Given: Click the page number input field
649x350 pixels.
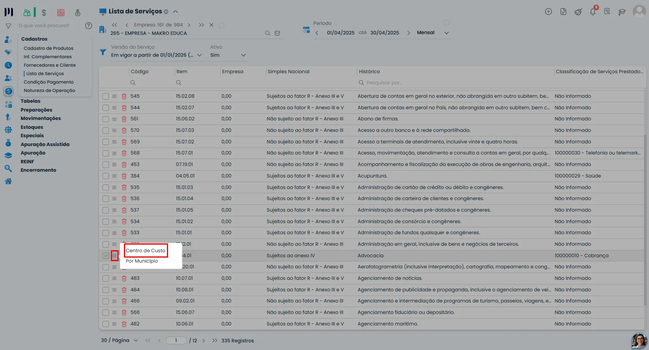Looking at the screenshot, I should [x=176, y=340].
